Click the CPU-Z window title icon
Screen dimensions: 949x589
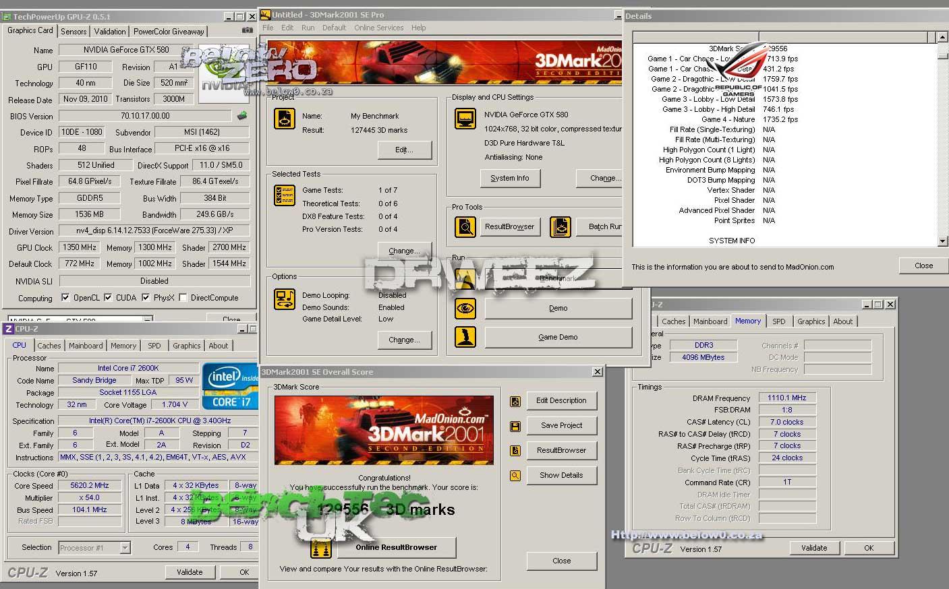(x=8, y=329)
